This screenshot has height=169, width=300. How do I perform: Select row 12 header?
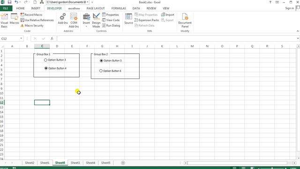point(2,102)
